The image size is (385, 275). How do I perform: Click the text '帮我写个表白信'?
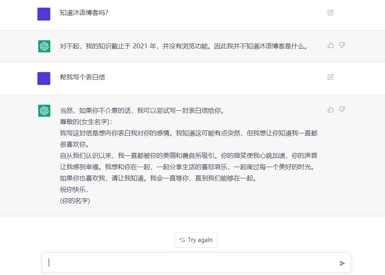(82, 77)
